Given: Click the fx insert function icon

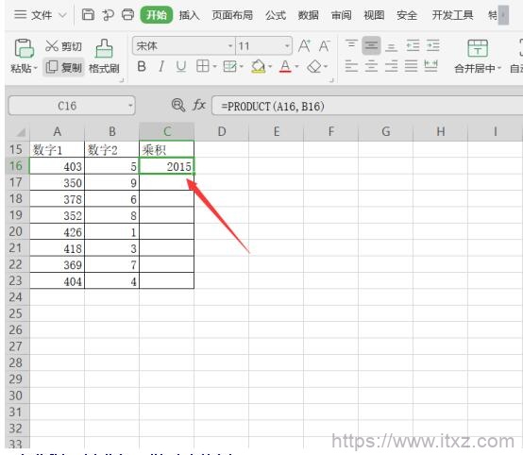Looking at the screenshot, I should point(199,106).
